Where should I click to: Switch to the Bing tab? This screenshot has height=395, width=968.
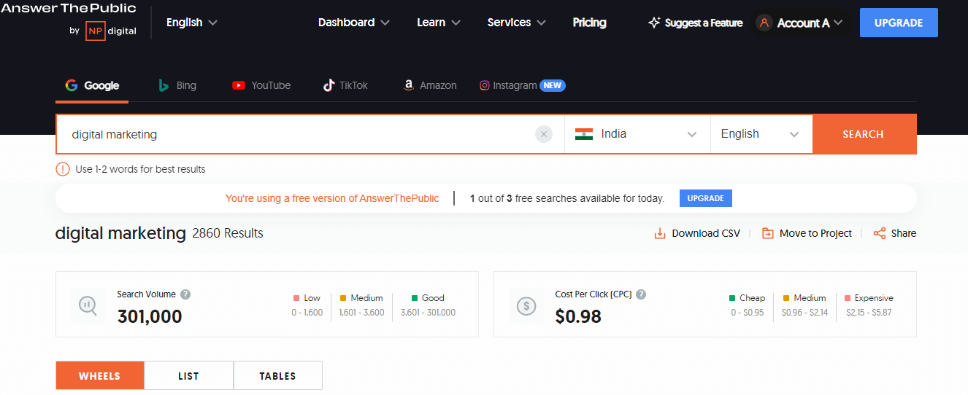click(x=177, y=85)
